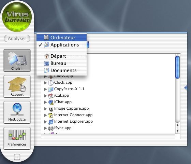Click the Applications folder icon in the menu

[x=46, y=45]
